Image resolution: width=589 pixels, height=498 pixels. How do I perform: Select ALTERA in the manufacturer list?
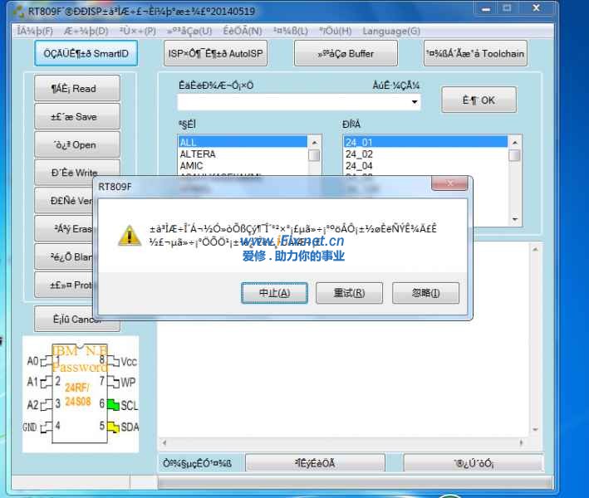198,154
